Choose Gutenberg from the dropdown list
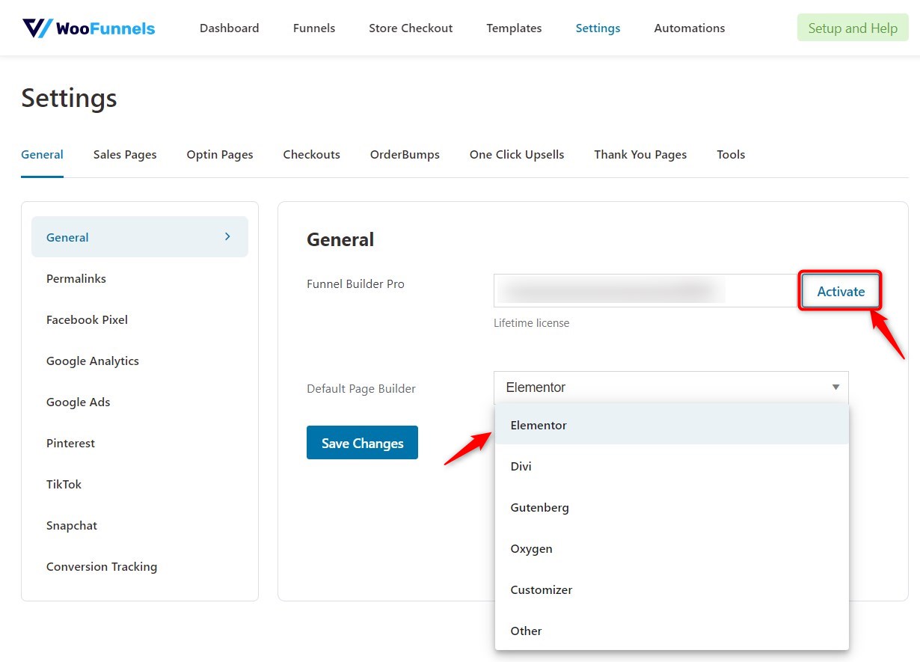The image size is (920, 662). [x=672, y=507]
